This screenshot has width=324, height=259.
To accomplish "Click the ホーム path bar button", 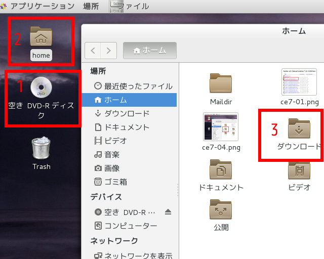I will coord(149,50).
